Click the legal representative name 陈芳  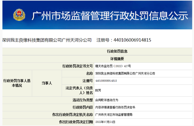(x=98, y=90)
